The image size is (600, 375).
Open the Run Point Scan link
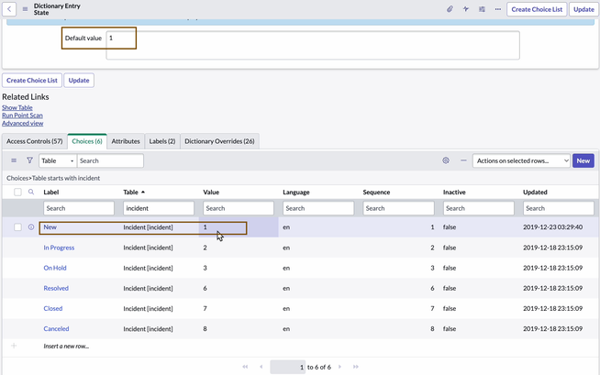point(22,116)
